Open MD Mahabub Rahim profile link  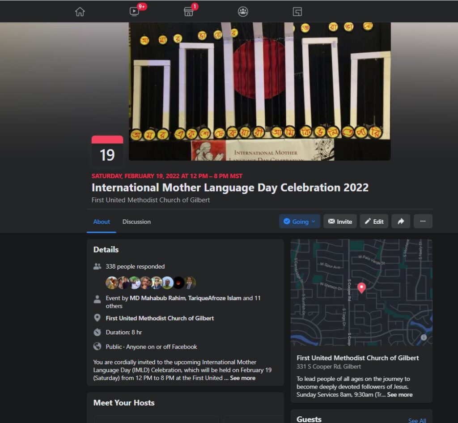[157, 298]
